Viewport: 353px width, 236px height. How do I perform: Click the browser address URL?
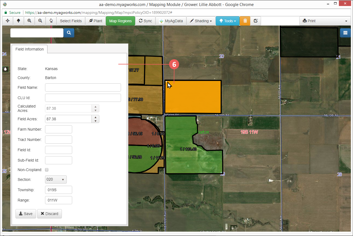[x=98, y=13]
